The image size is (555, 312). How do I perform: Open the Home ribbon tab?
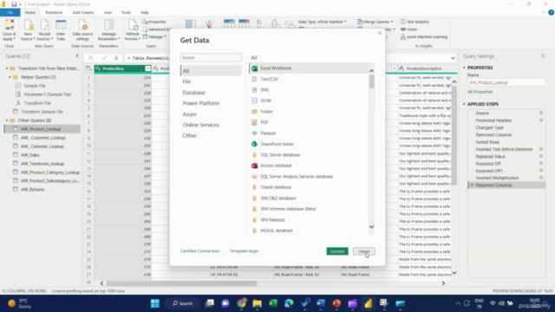tap(30, 12)
